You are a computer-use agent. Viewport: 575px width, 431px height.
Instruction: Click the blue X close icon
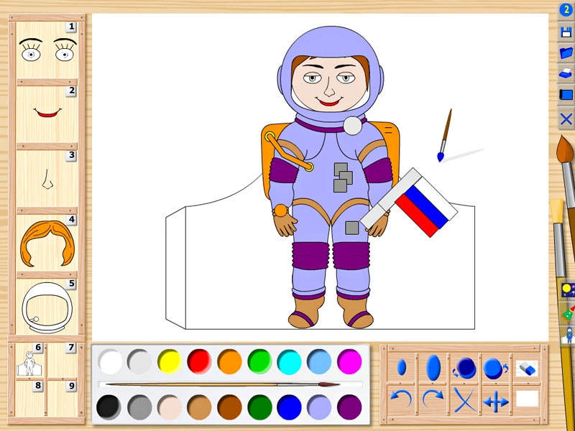pos(566,119)
